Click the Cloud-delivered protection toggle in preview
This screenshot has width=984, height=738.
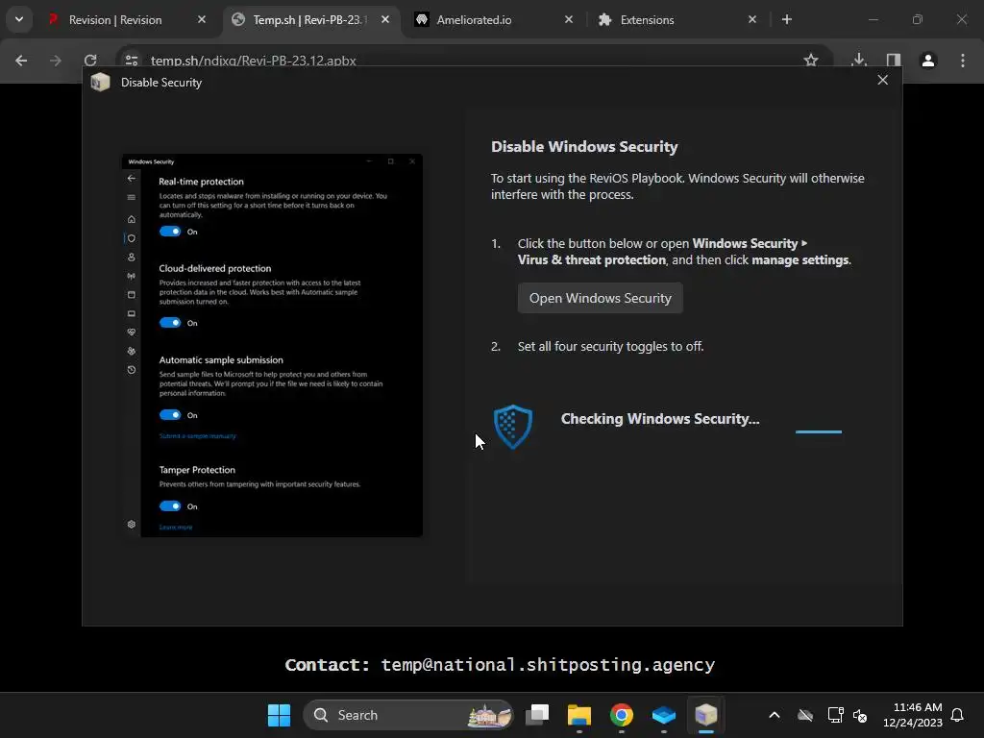170,323
